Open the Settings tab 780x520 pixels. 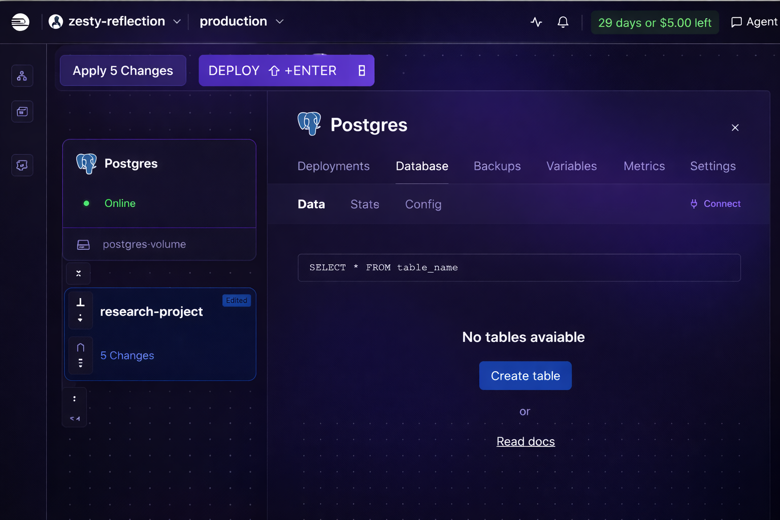coord(712,166)
